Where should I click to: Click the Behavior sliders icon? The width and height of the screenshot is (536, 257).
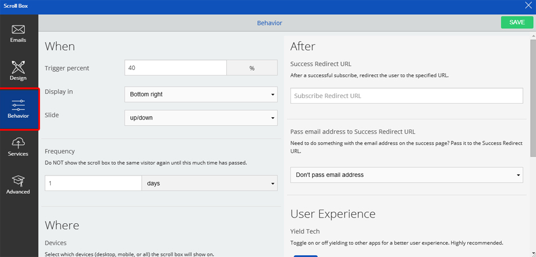18,105
